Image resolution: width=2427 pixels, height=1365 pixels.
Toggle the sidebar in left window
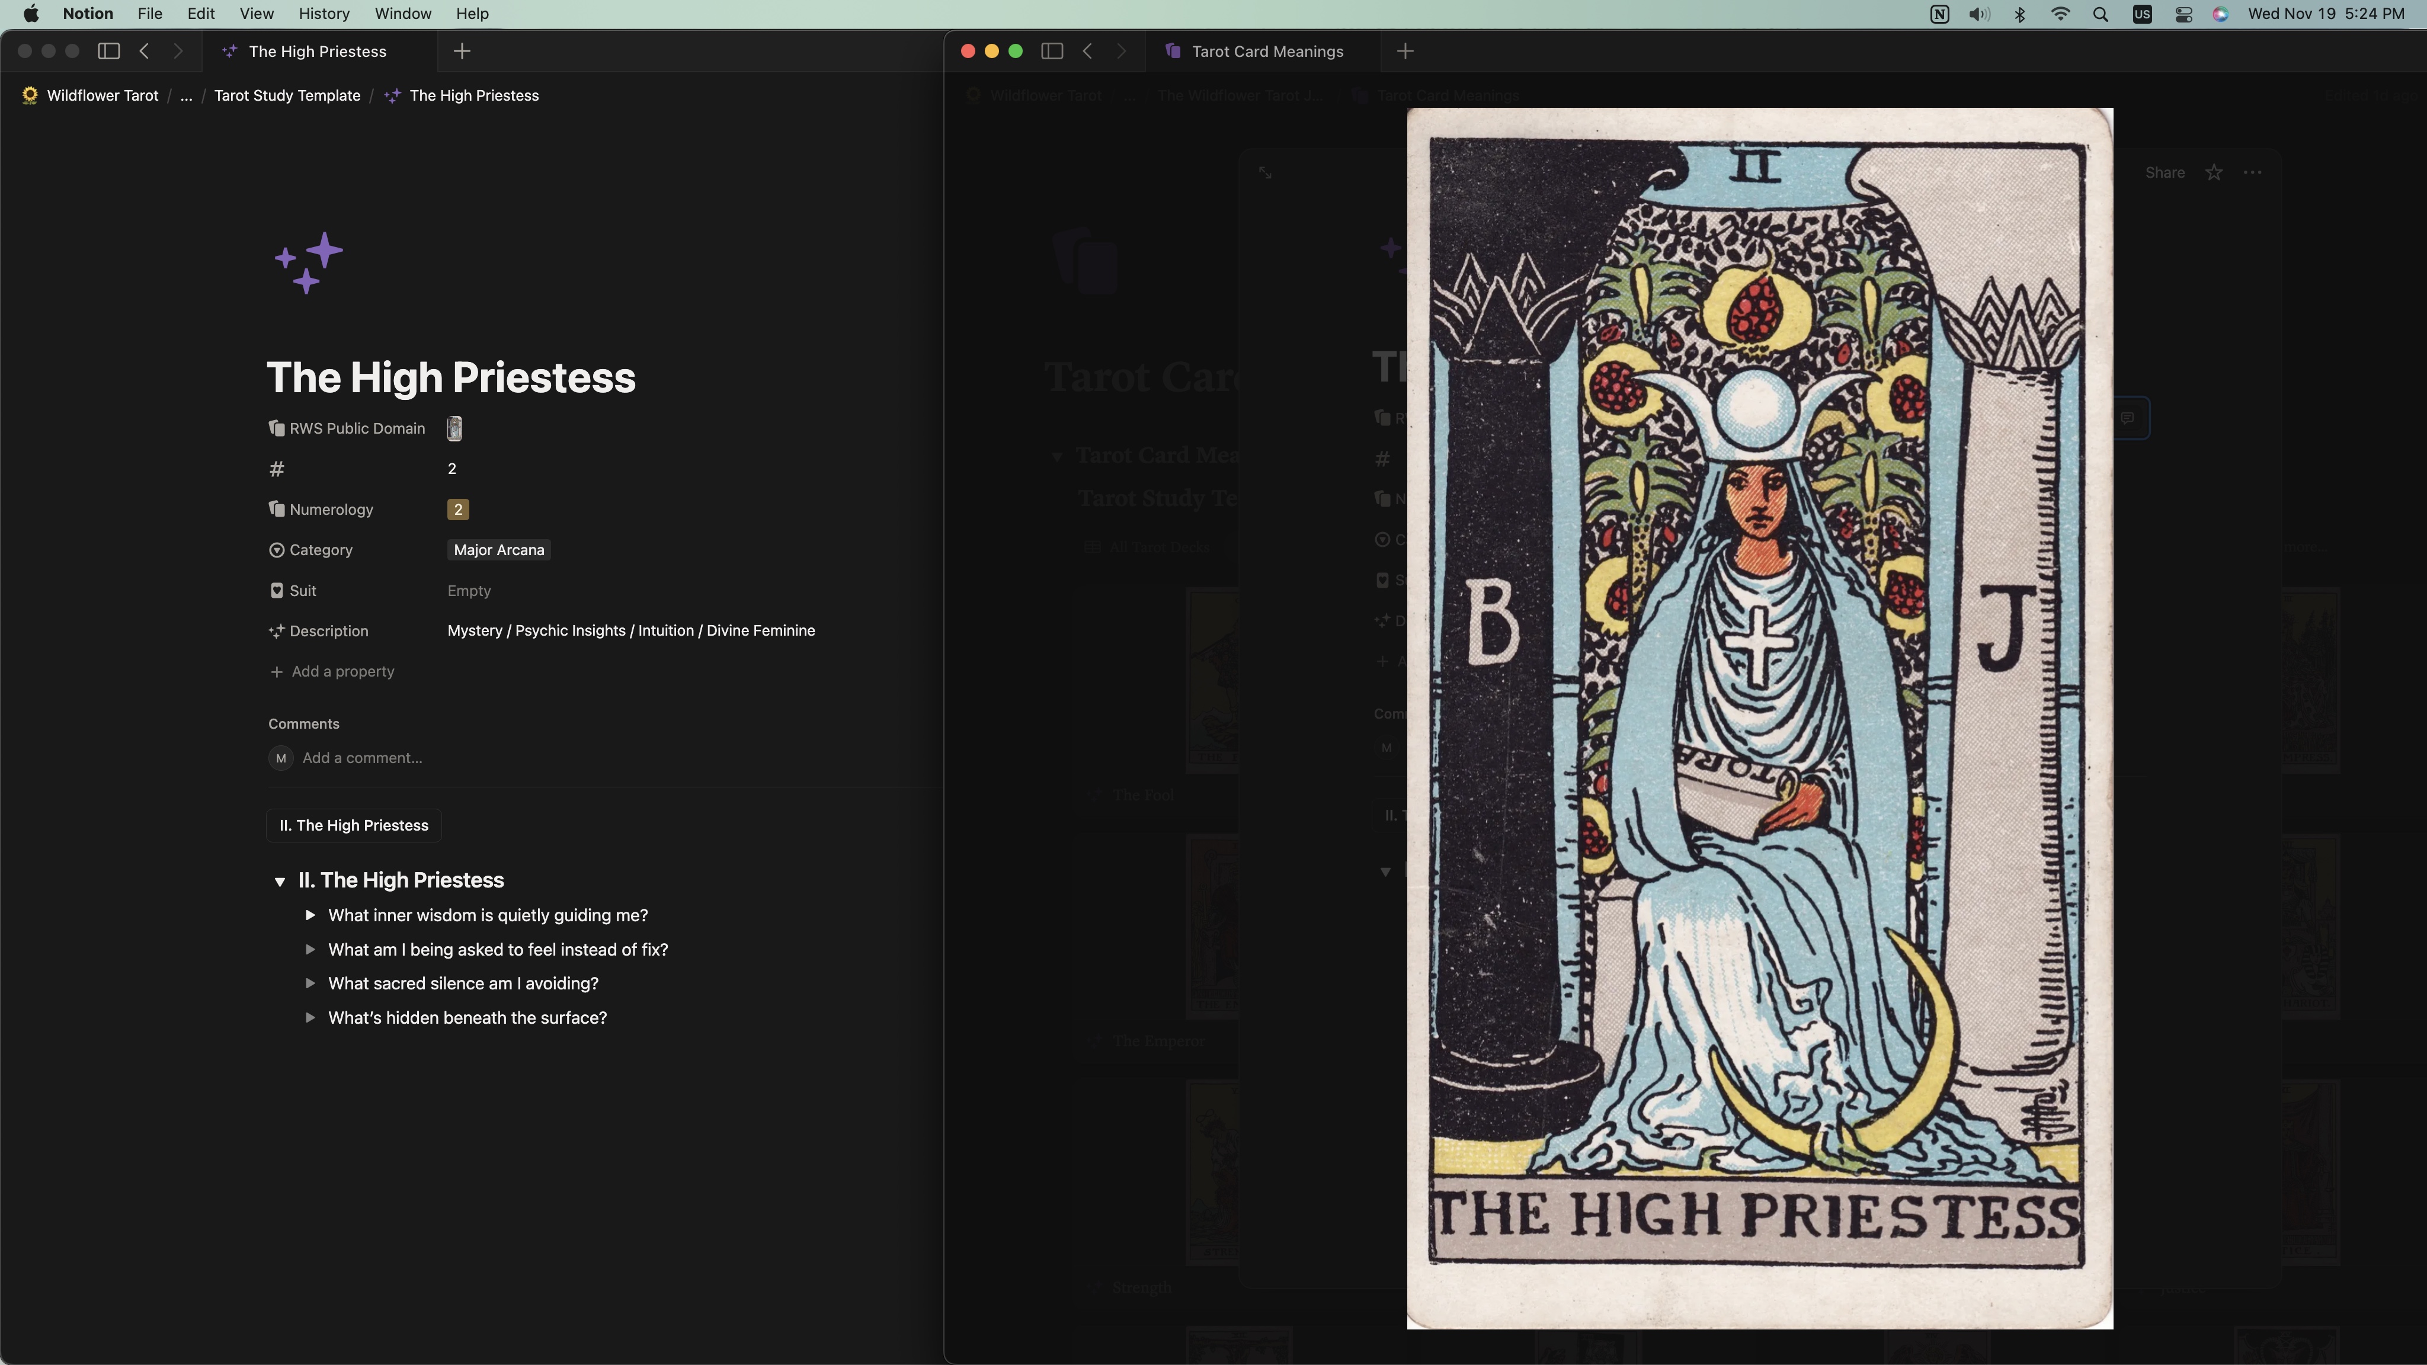tap(109, 52)
